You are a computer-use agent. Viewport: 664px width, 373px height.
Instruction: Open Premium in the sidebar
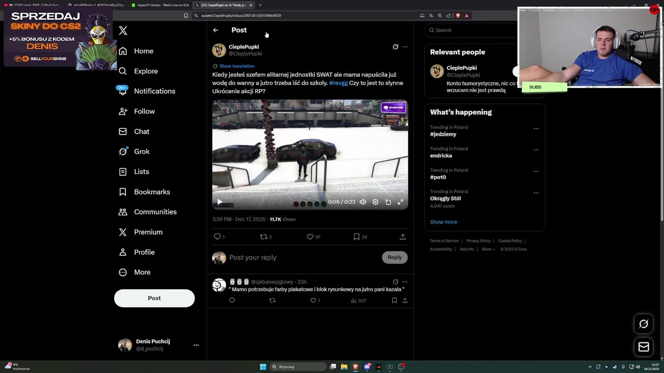(140, 232)
